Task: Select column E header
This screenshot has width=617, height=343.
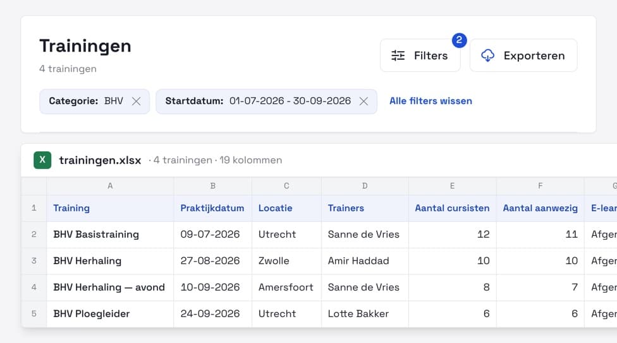Action: click(x=453, y=186)
